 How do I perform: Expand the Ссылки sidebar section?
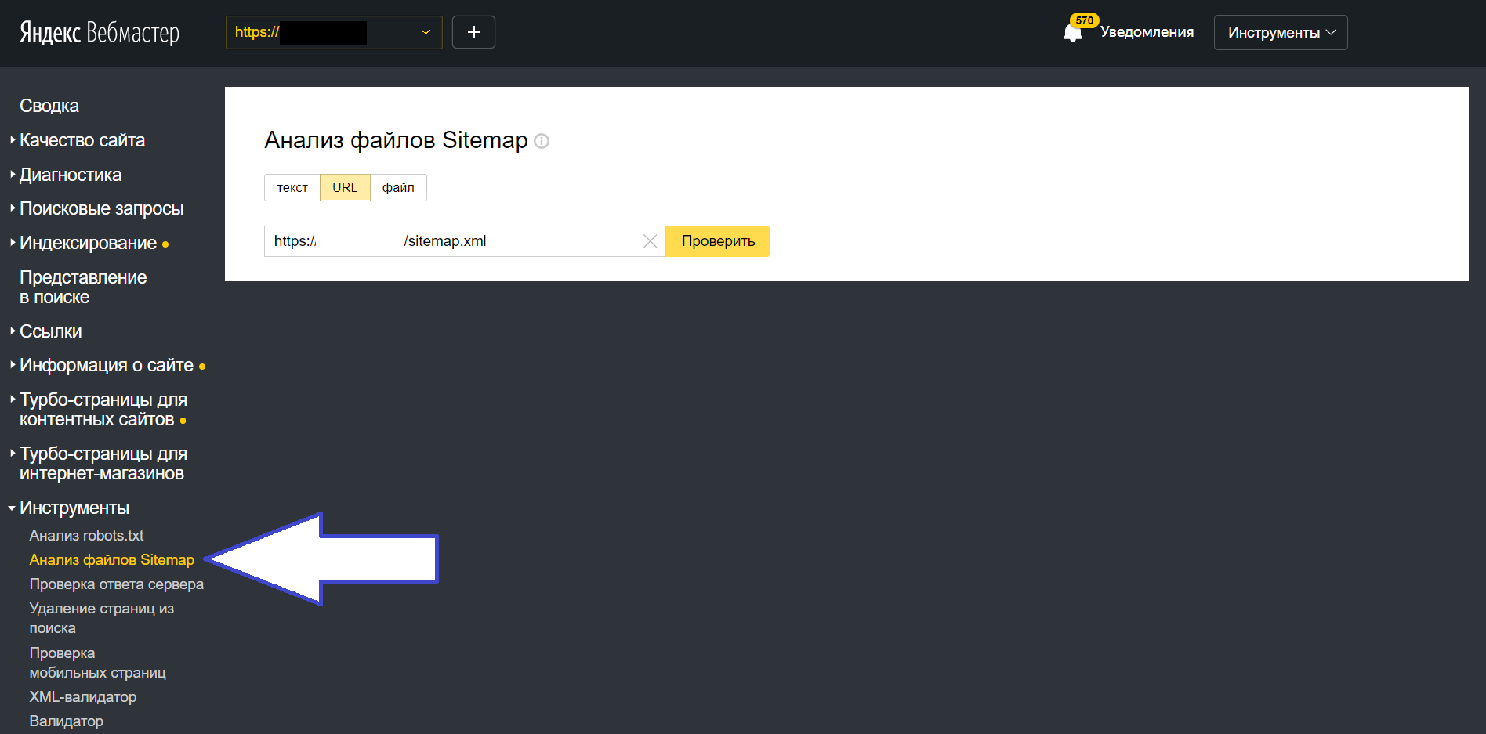click(x=51, y=331)
